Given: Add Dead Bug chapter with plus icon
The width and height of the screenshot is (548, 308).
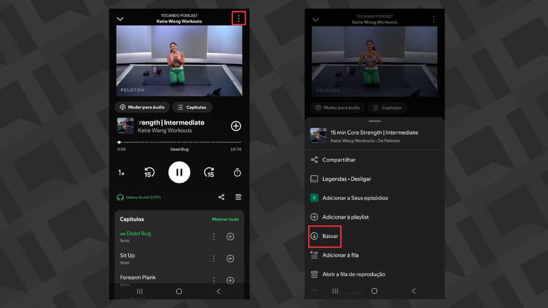Looking at the screenshot, I should (x=230, y=236).
